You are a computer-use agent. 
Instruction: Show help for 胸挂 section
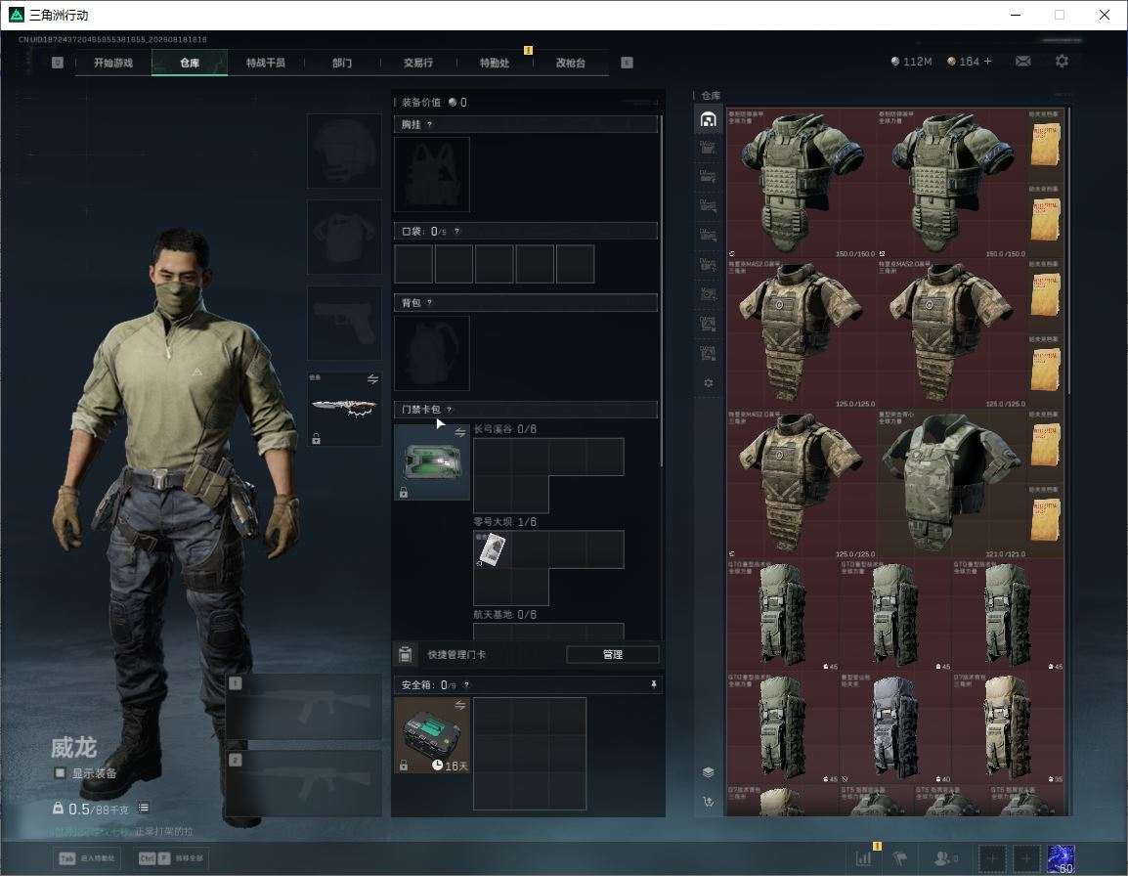click(x=429, y=124)
